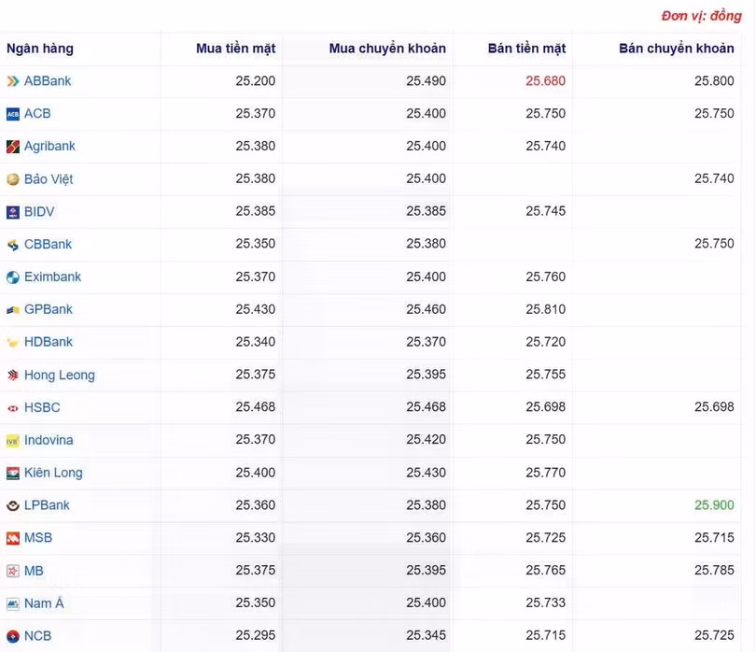Click the Ngân hàng column header
Viewport: 756px width, 652px height.
pos(40,49)
